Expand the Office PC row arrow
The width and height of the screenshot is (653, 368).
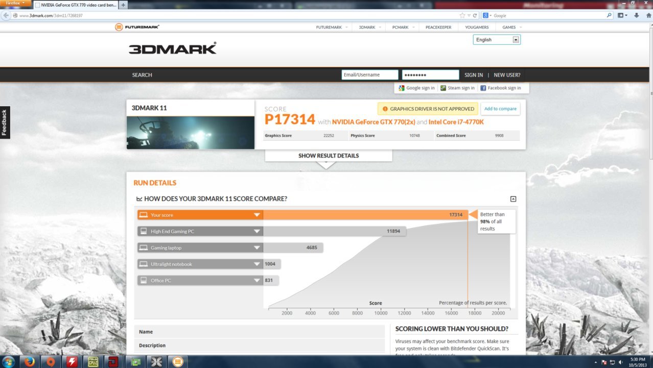(257, 280)
